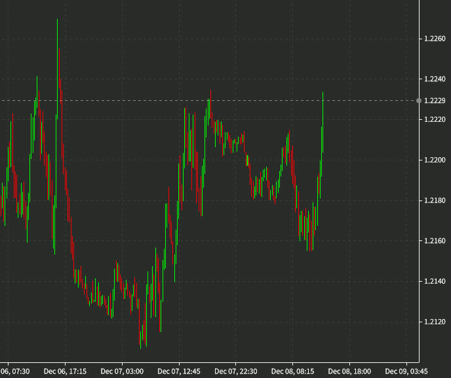451x378 pixels.
Task: Click the 1.2220 price axis label
Action: click(435, 119)
